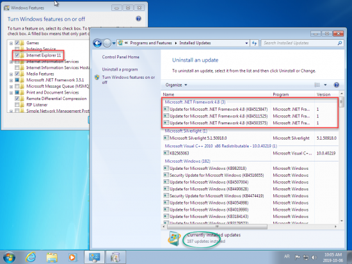Viewport: 352px width, 264px height.
Task: Collapse the Microsoft Windows (182) group header
Action: pyautogui.click(x=188, y=161)
